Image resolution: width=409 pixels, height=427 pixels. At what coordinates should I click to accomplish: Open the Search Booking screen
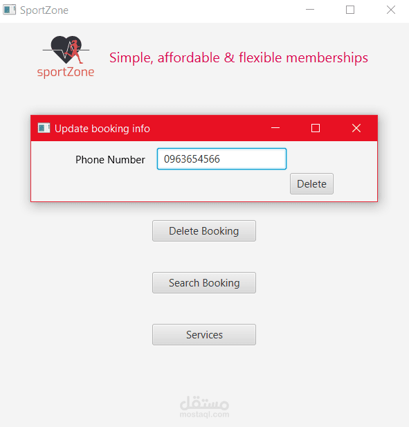(204, 282)
